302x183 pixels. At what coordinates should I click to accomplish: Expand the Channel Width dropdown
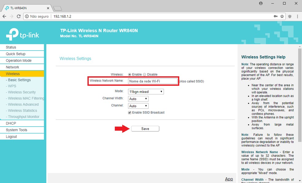click(x=138, y=98)
